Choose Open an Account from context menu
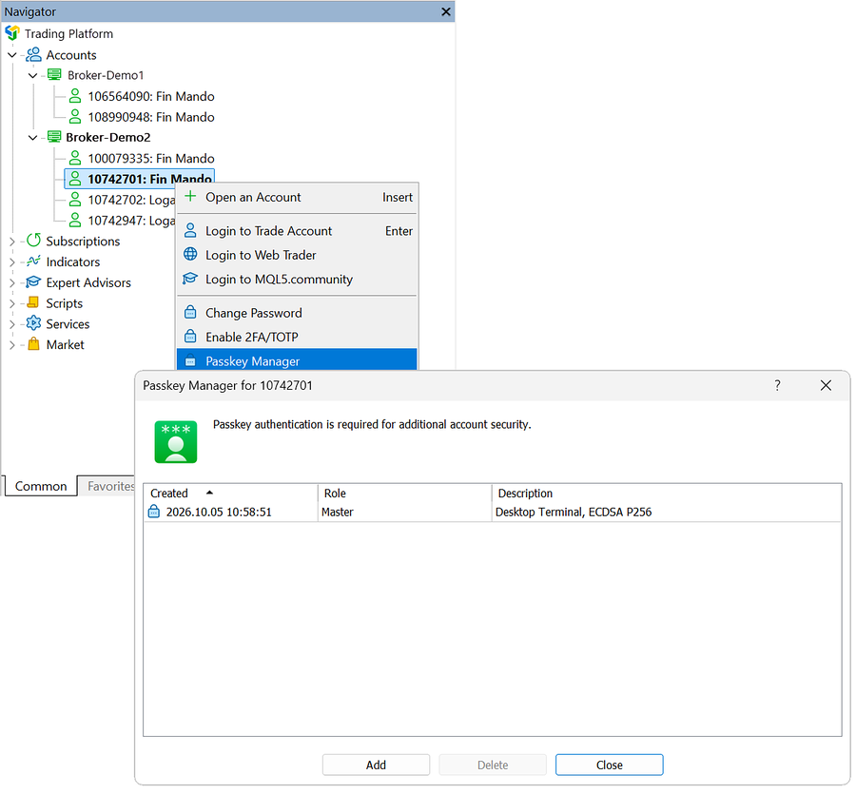Viewport: 856px width, 794px height. pyautogui.click(x=297, y=197)
